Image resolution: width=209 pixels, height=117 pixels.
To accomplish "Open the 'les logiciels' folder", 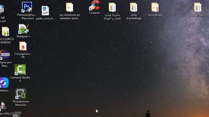I will pyautogui.click(x=155, y=7).
